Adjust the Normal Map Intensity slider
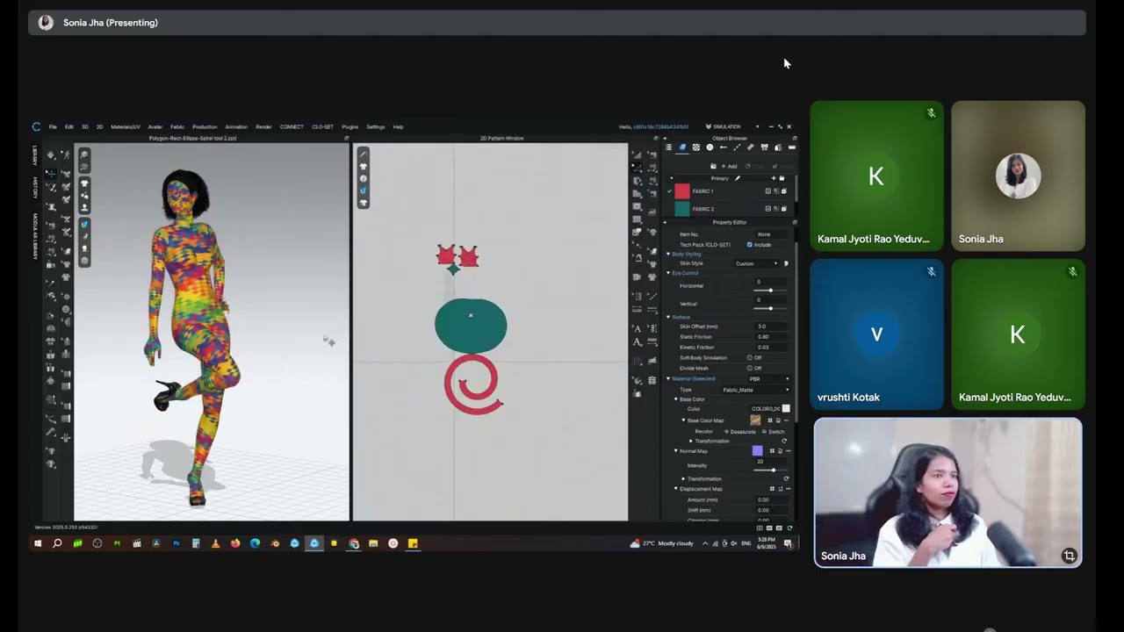 [770, 470]
